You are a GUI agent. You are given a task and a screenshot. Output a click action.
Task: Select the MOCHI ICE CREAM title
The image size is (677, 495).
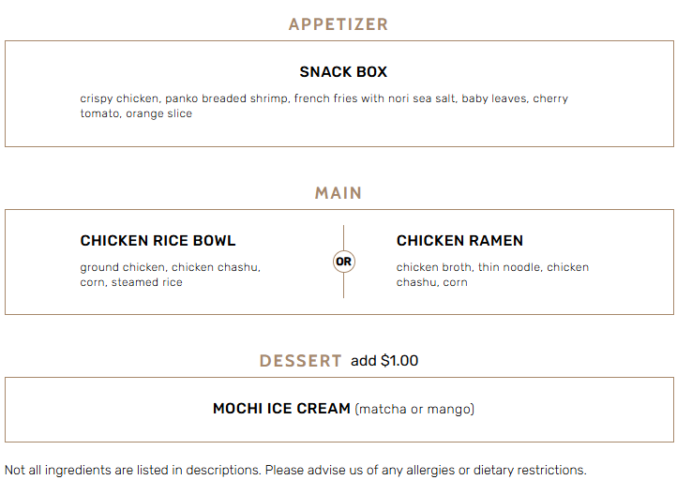coord(281,409)
